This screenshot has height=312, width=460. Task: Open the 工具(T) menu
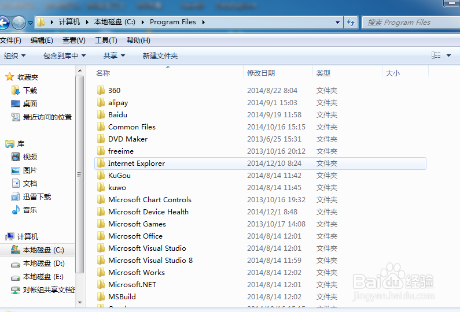pyautogui.click(x=106, y=40)
